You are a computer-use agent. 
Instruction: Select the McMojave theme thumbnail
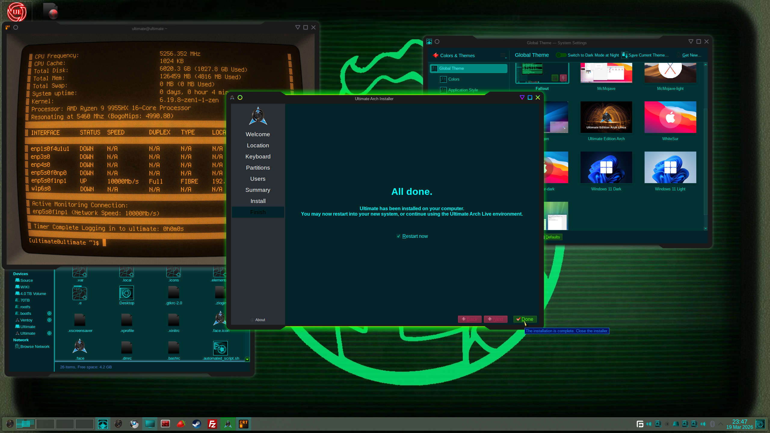(x=606, y=73)
